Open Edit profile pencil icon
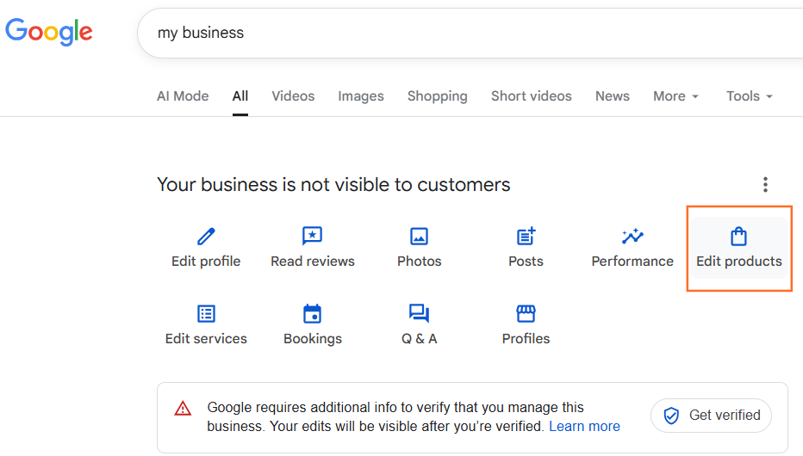The height and width of the screenshot is (456, 803). pyautogui.click(x=206, y=237)
